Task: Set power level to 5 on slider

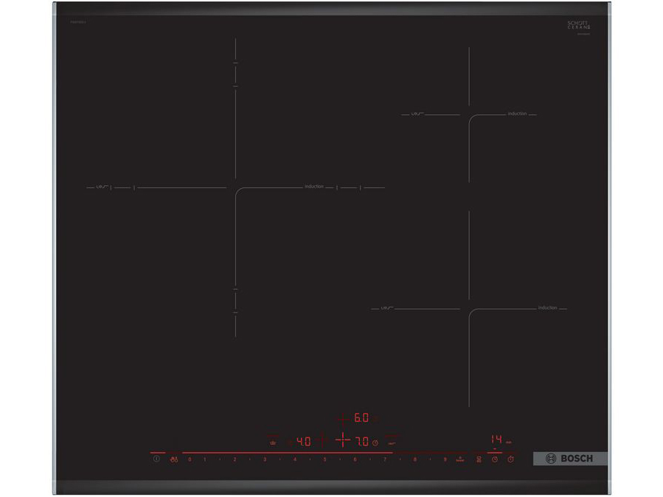Action: click(324, 459)
